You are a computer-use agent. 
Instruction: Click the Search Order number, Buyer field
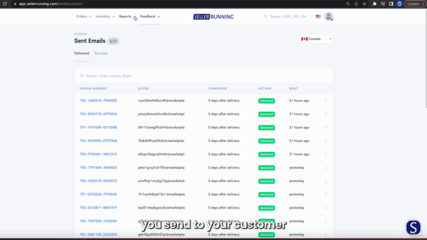203,76
